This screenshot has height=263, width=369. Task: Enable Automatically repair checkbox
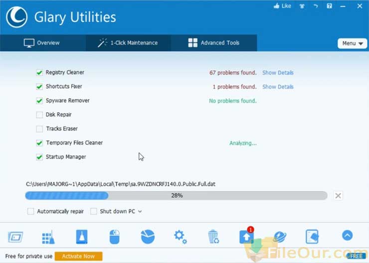30,211
